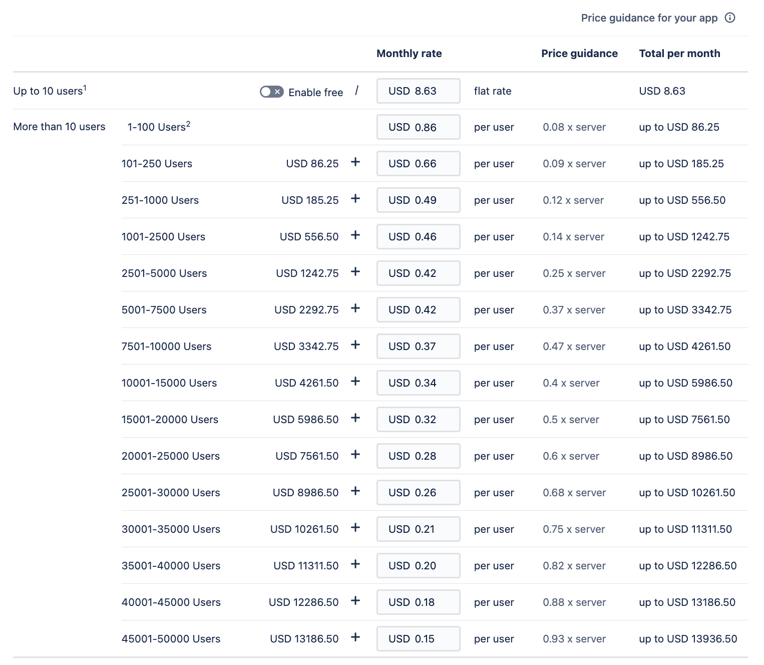Click the plus icon next to 45001-50000 Users

(355, 638)
